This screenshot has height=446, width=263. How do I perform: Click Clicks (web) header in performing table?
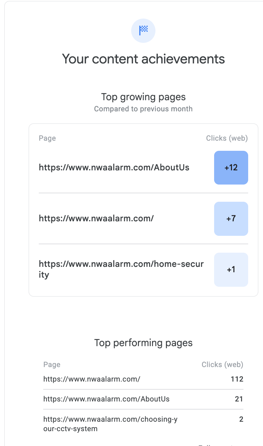click(223, 364)
